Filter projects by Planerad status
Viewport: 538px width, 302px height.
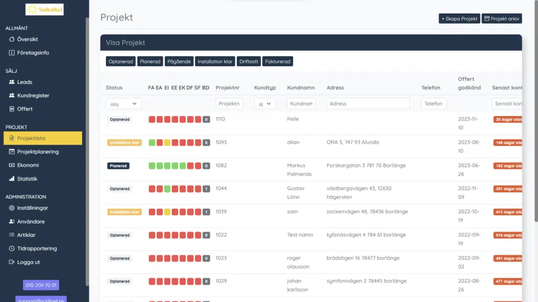[150, 61]
